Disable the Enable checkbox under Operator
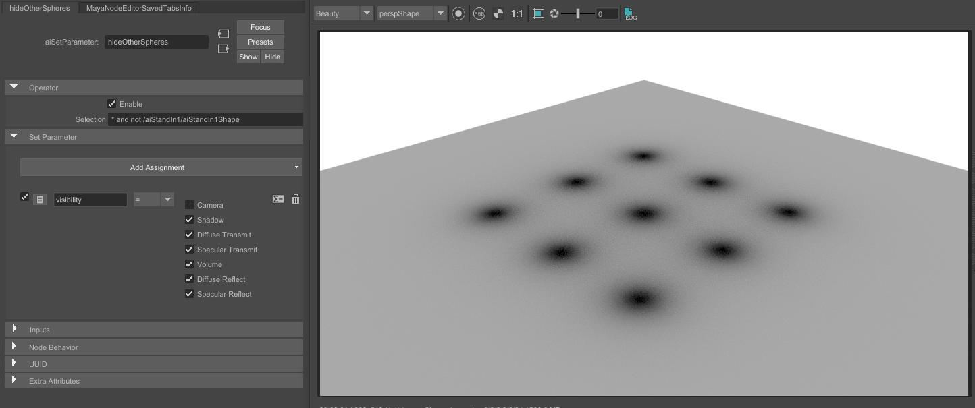 tap(112, 103)
